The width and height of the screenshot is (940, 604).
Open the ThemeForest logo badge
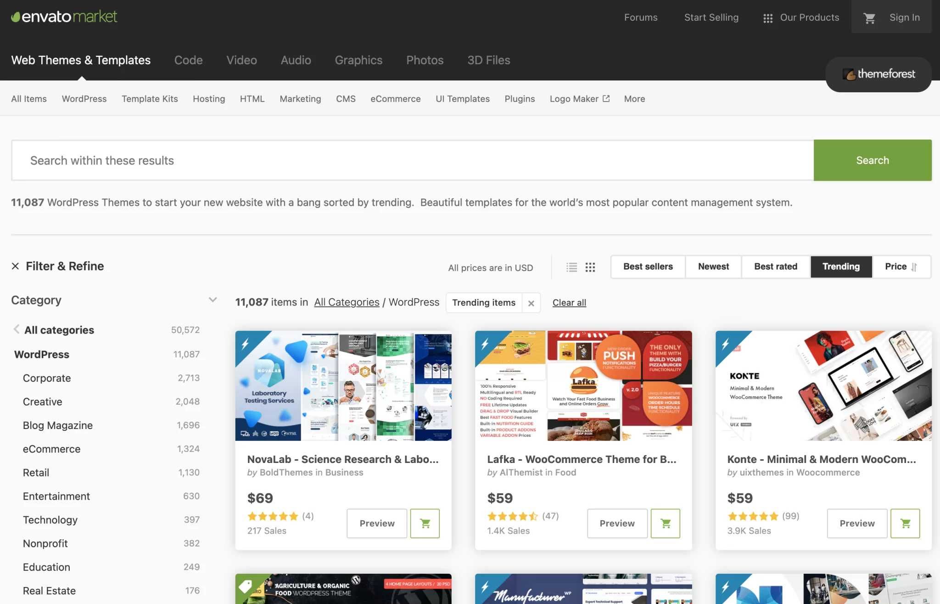[878, 74]
